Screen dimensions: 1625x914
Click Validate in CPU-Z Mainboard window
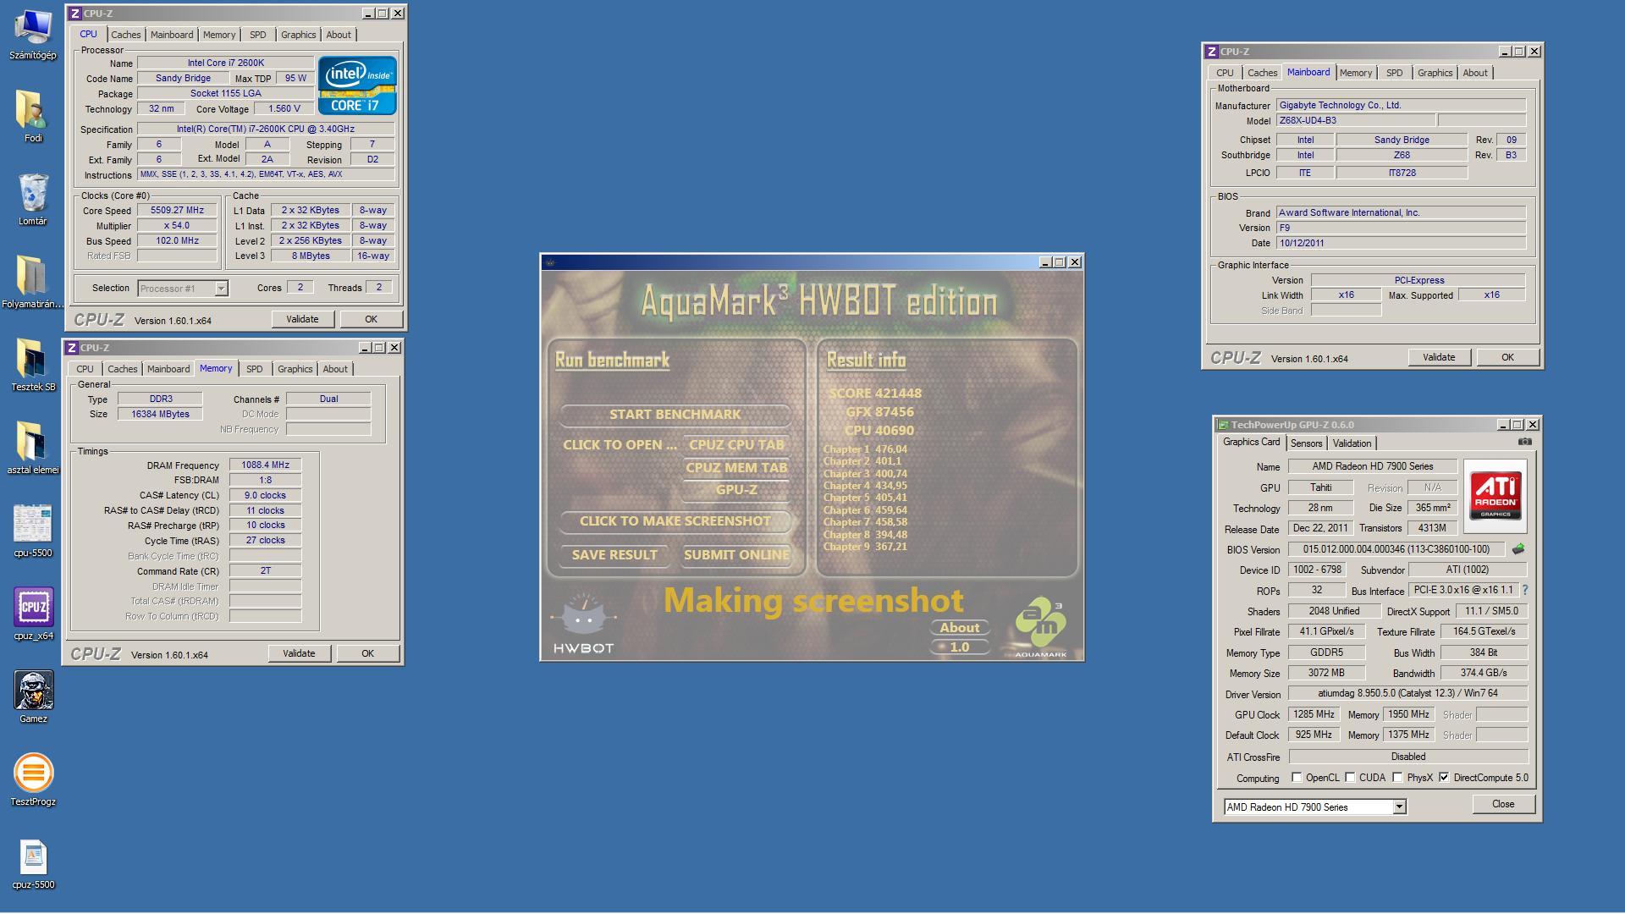1439,357
